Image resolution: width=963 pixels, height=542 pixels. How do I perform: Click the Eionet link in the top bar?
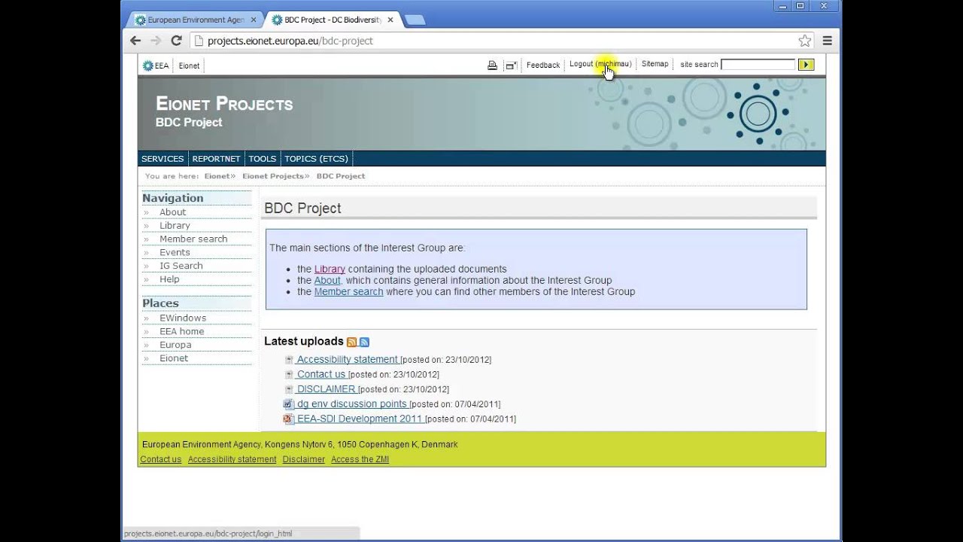coord(189,65)
